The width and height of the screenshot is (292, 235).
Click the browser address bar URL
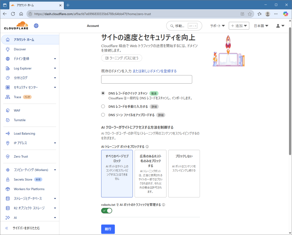93,14
